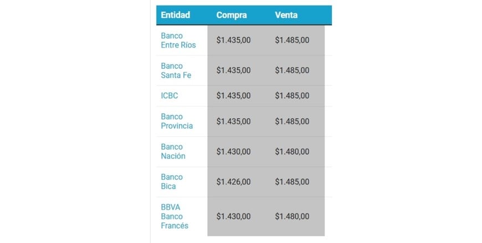Select Banco Nación's Compra price cell
Screen dimensions: 482x243
tap(233, 151)
